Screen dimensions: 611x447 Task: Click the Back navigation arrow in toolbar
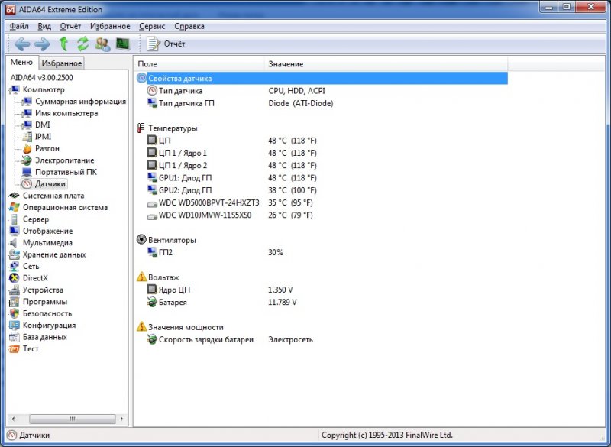pos(21,44)
